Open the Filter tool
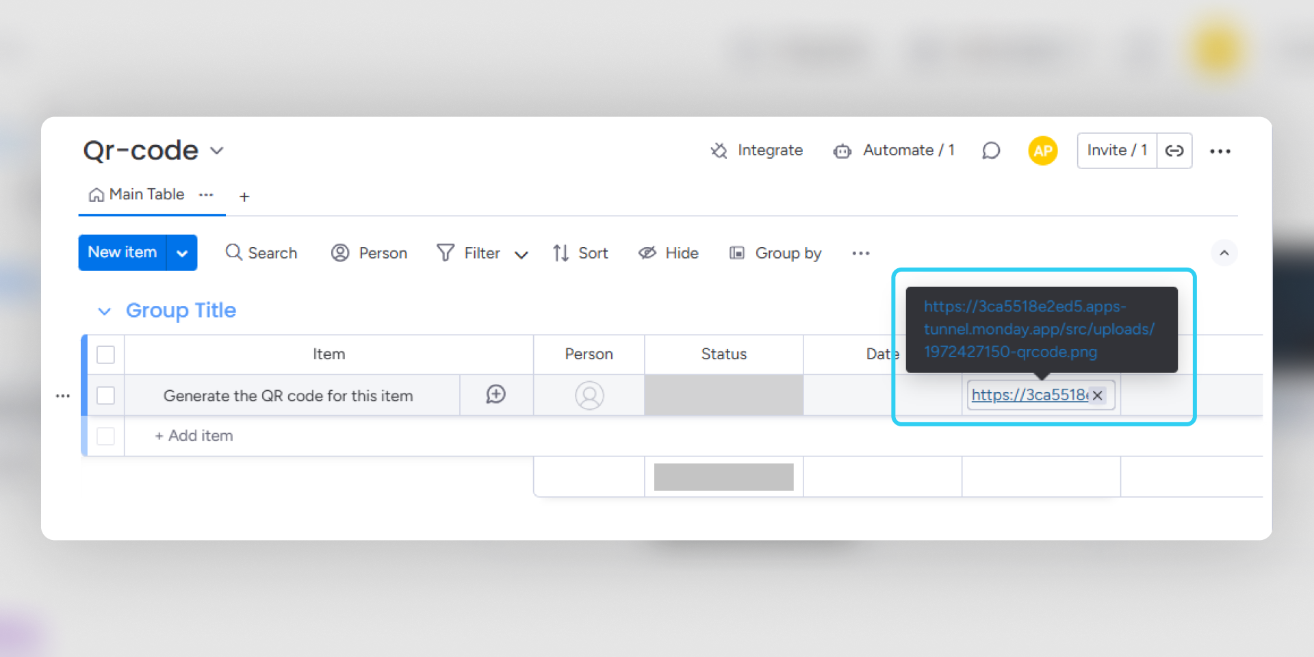The height and width of the screenshot is (657, 1314). click(469, 253)
